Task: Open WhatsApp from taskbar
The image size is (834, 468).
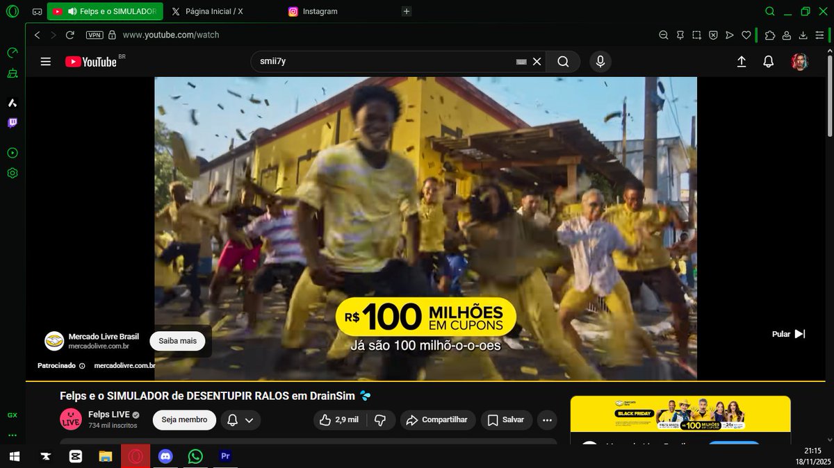Action: click(195, 456)
